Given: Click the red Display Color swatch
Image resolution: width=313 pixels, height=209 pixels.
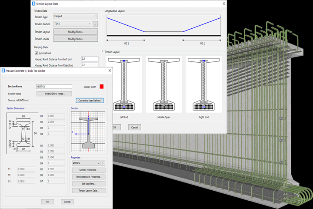Looking at the screenshot, I should tap(102, 87).
